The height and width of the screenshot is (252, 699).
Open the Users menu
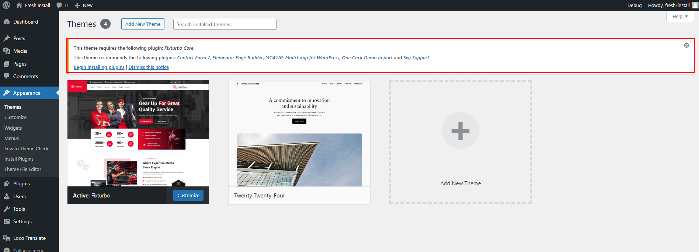click(29, 196)
